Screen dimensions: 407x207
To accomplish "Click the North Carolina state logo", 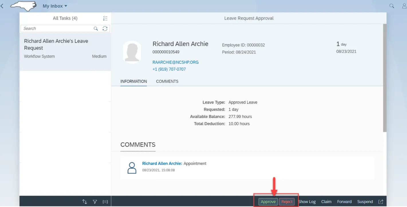I will (23, 6).
